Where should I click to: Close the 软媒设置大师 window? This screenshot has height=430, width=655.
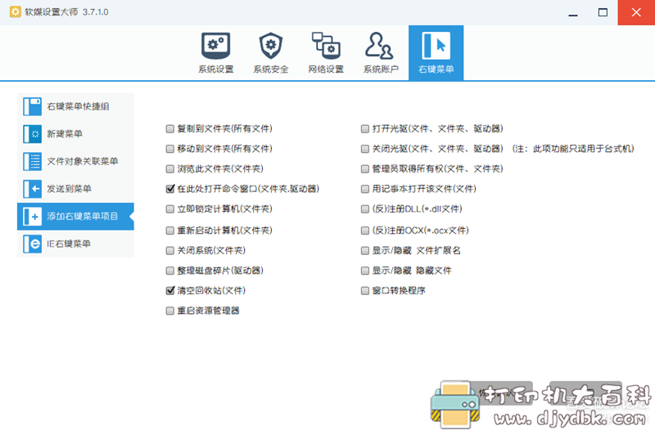[636, 12]
